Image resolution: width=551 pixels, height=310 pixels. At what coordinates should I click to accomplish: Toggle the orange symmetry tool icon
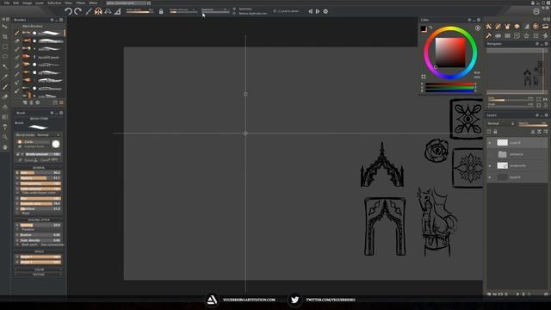[x=98, y=11]
